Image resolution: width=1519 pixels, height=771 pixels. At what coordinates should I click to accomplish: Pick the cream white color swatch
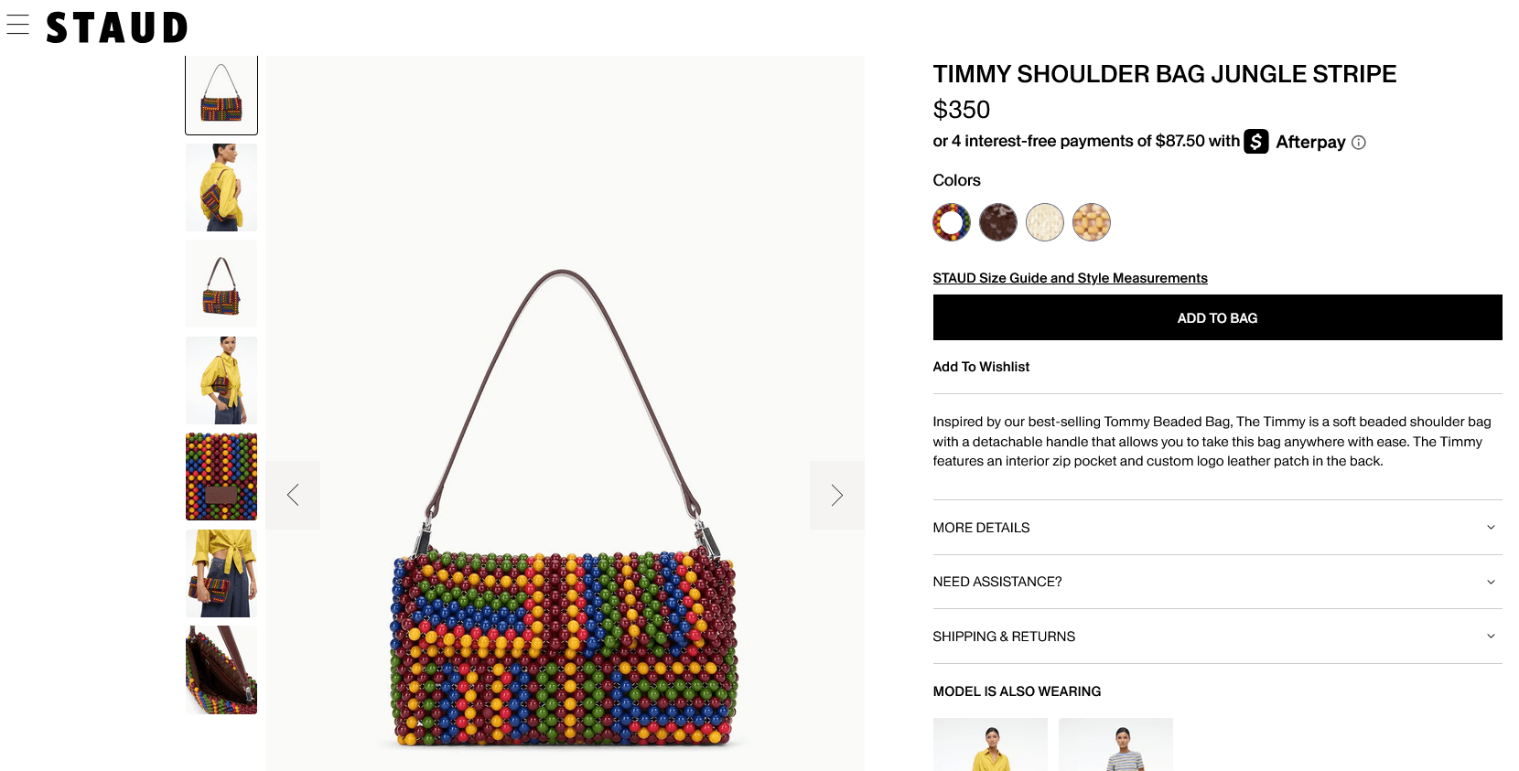pyautogui.click(x=1045, y=222)
